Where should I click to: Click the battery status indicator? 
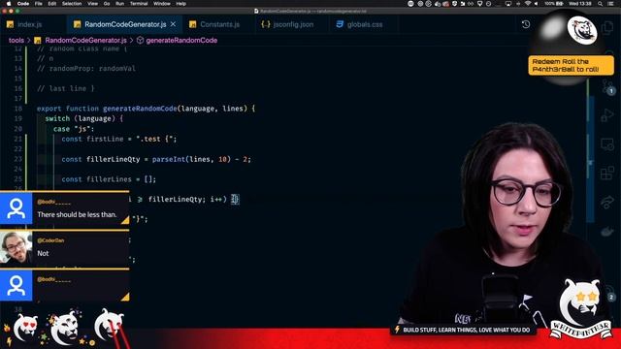[554, 4]
